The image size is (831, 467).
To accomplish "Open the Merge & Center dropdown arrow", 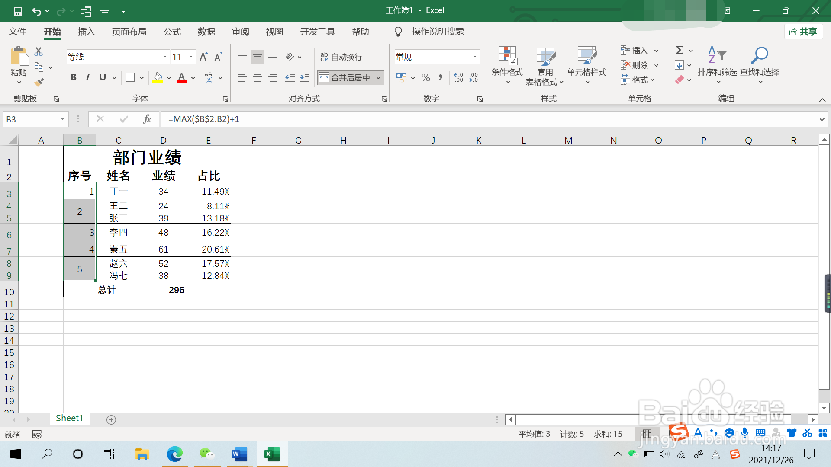I will 378,78.
